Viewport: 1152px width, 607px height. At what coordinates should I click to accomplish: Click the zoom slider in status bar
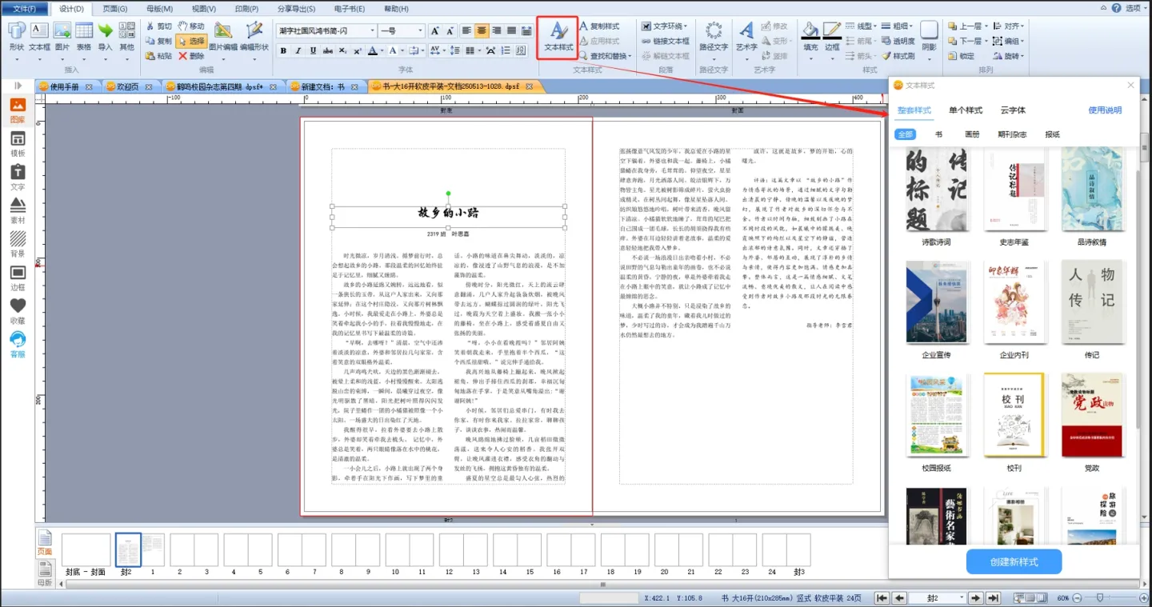(x=1102, y=598)
